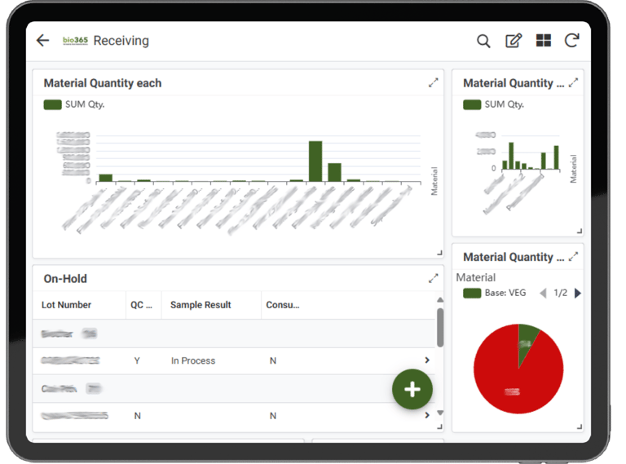Click the back arrow icon
This screenshot has height=464, width=626.
[x=42, y=40]
